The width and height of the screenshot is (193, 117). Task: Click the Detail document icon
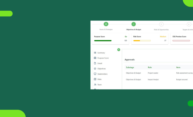tap(95, 63)
